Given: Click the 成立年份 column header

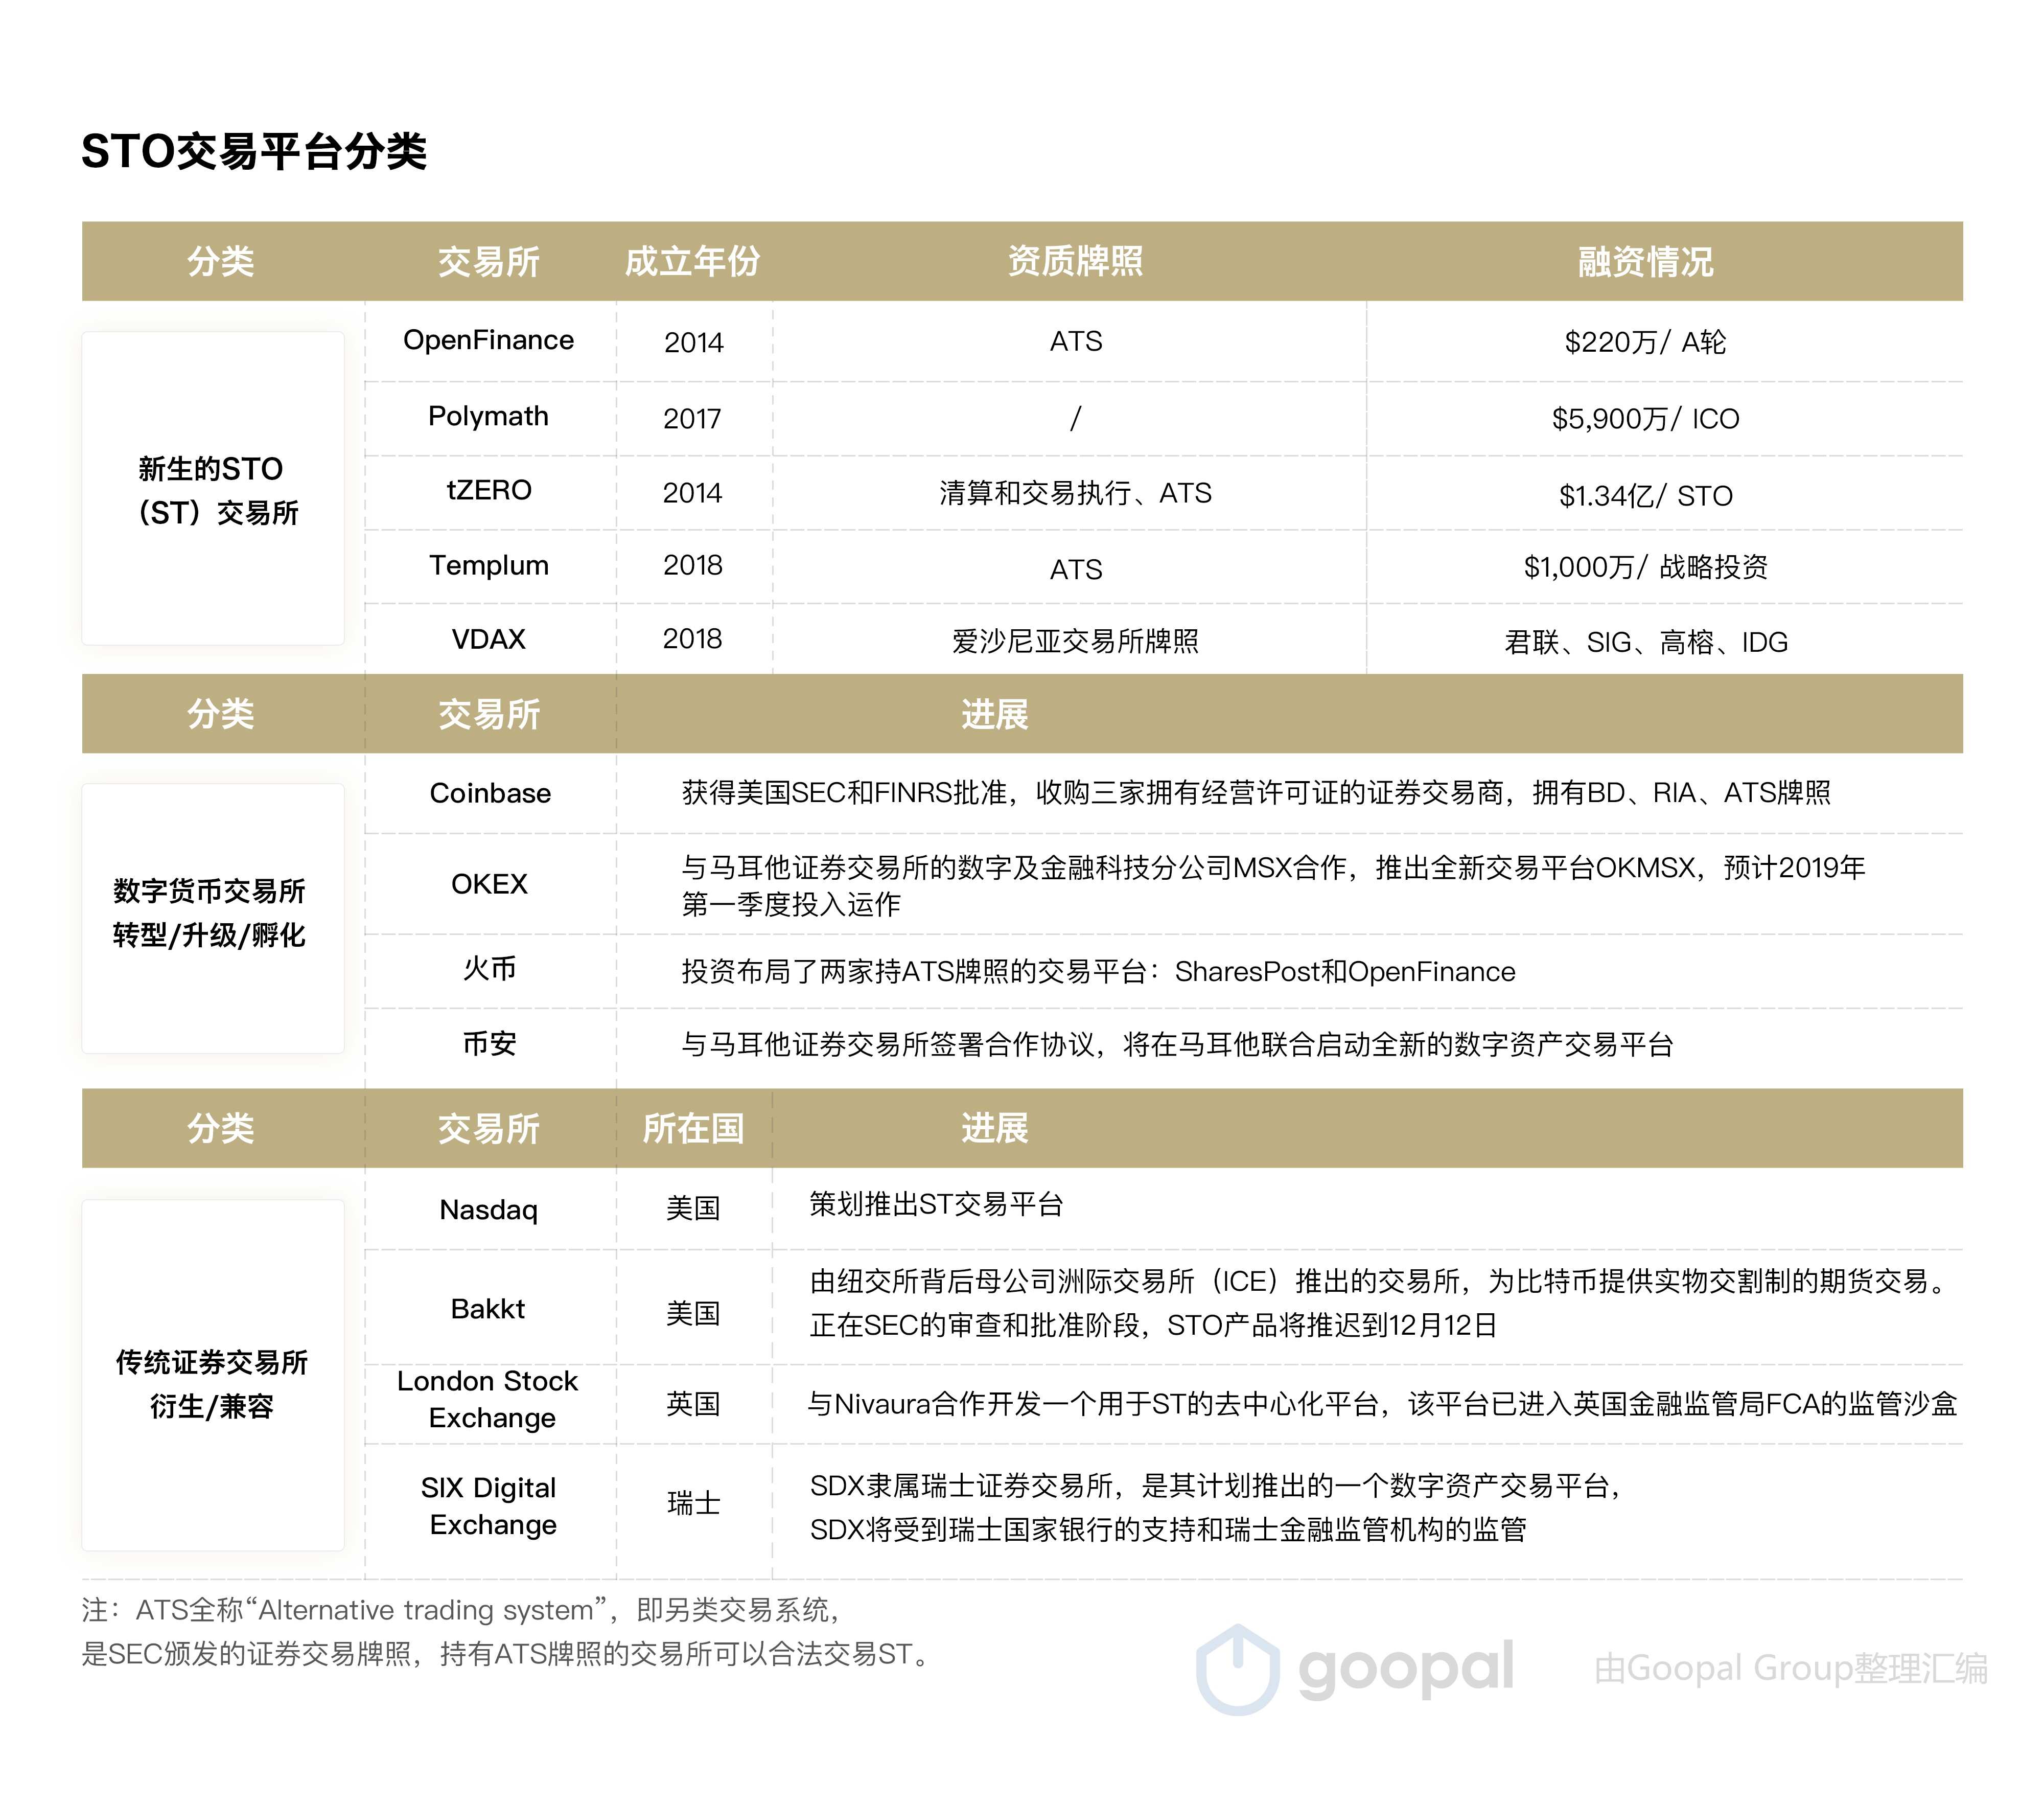Looking at the screenshot, I should pyautogui.click(x=692, y=262).
